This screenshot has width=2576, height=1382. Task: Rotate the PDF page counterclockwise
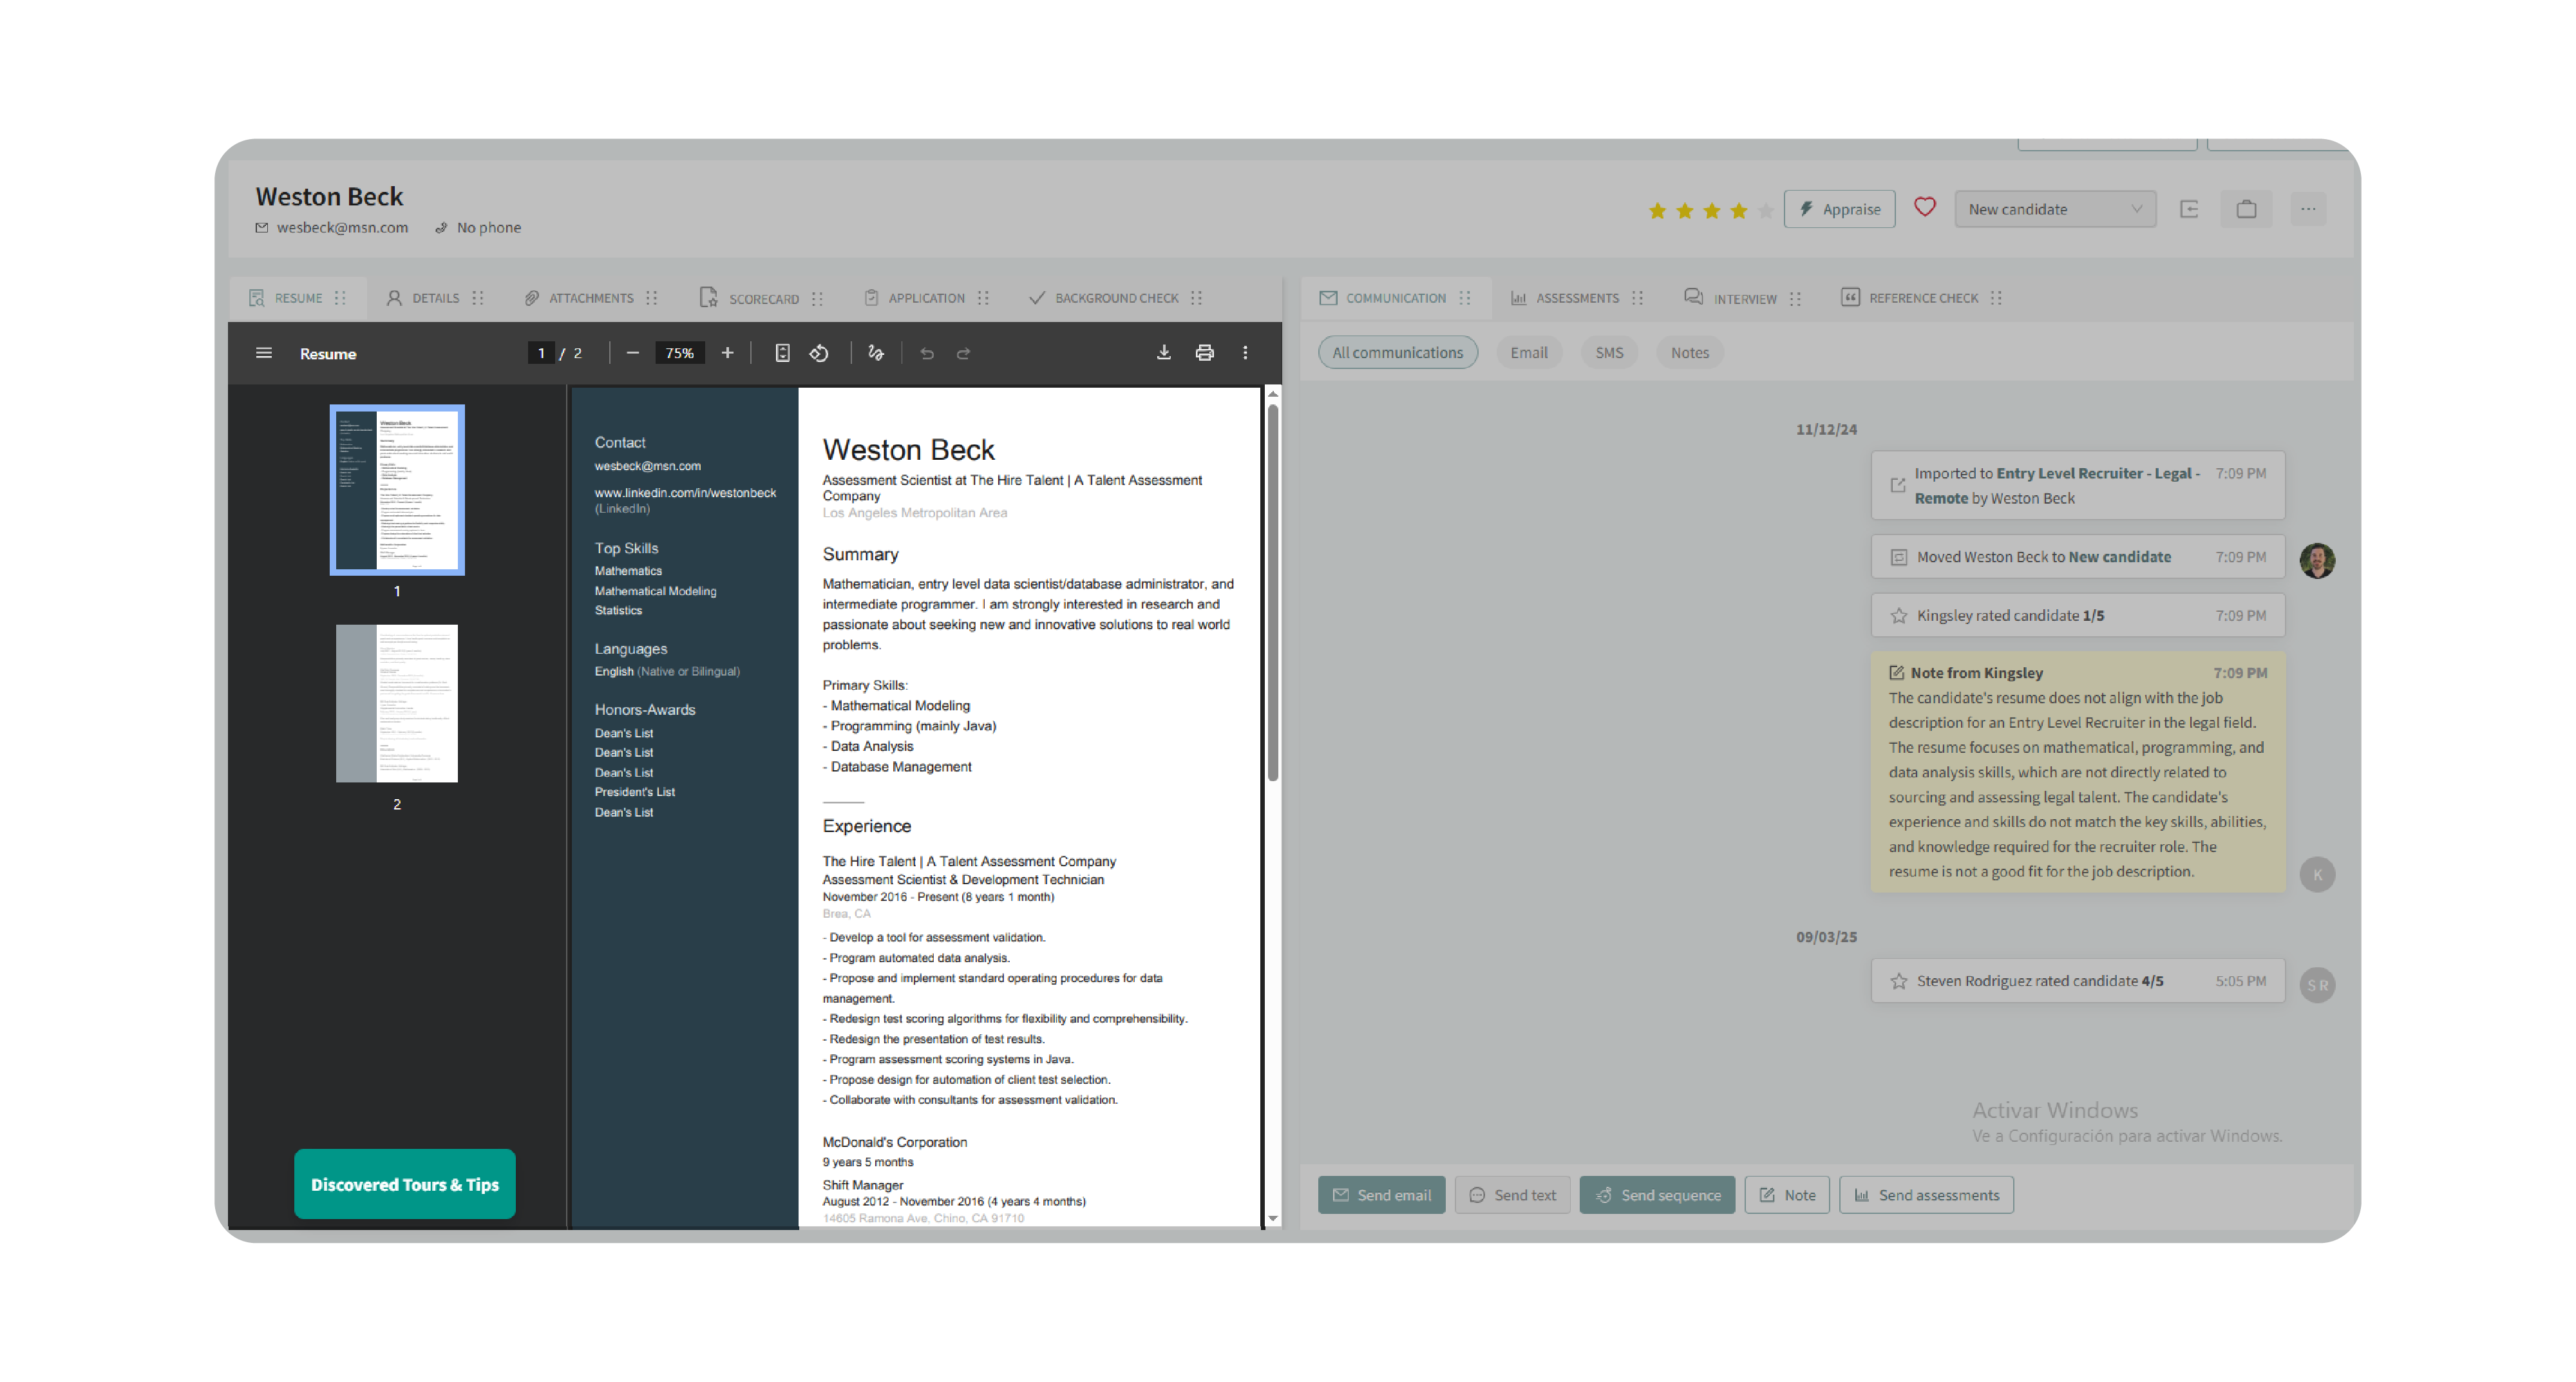(x=819, y=353)
